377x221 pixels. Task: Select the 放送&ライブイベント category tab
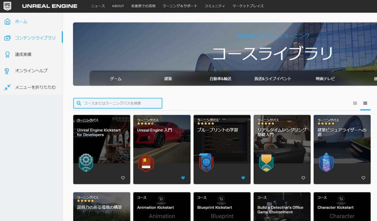tap(273, 78)
